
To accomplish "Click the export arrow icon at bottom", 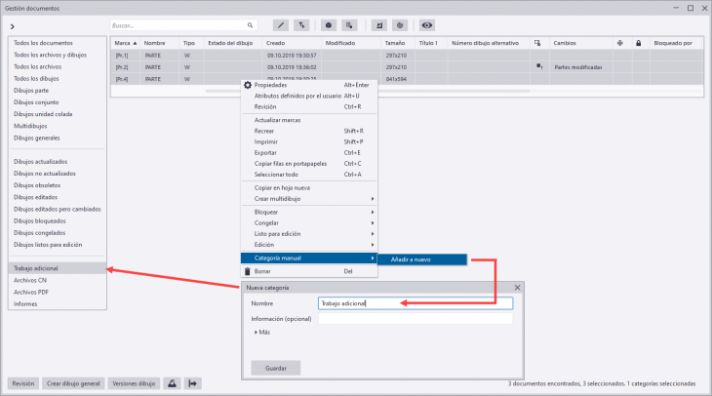I will (192, 383).
